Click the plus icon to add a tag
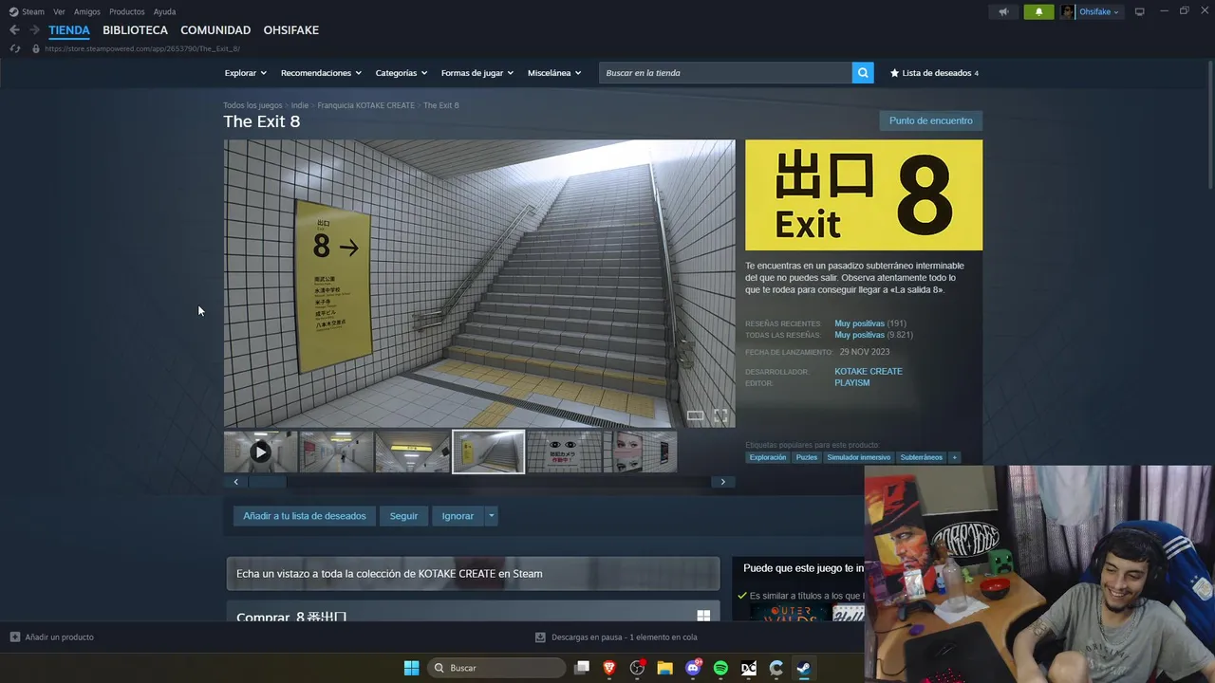This screenshot has width=1215, height=683. 955,457
